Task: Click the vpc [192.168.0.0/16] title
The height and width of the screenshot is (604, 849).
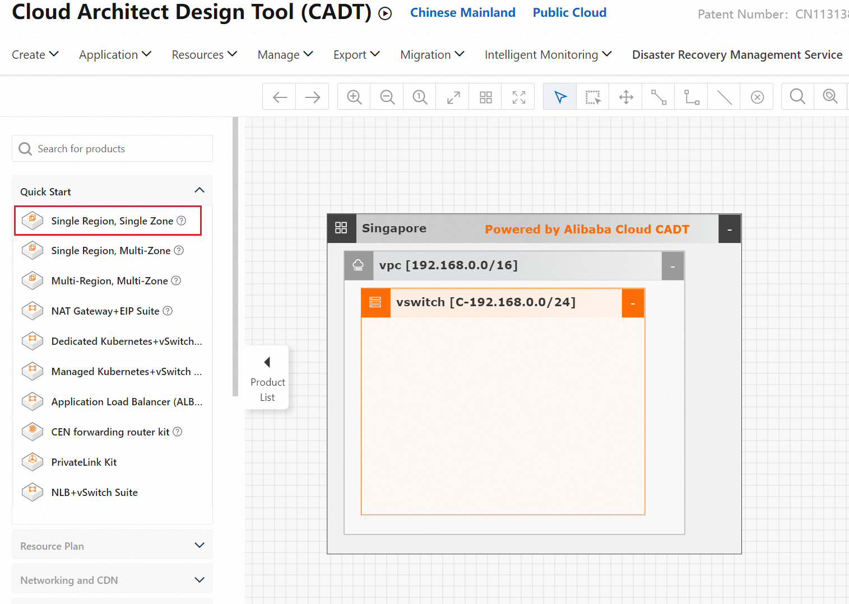Action: pyautogui.click(x=448, y=265)
